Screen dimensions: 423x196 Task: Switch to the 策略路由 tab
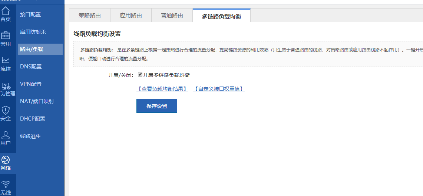coord(90,15)
